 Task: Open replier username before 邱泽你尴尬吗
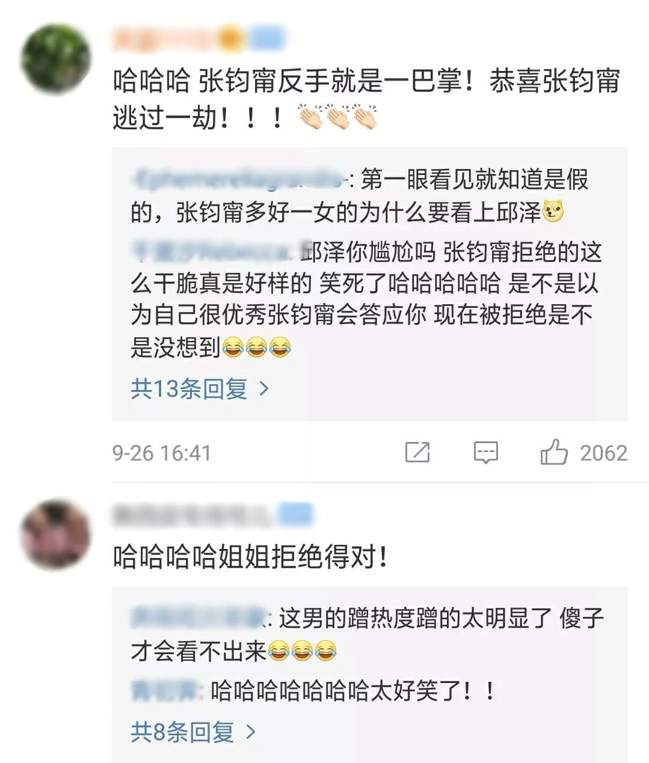coord(214,253)
